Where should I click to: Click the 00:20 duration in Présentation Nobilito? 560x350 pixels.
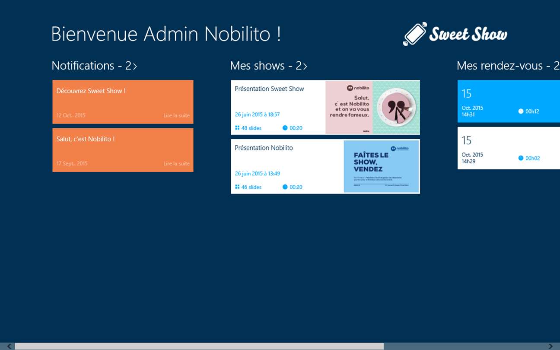pos(296,187)
